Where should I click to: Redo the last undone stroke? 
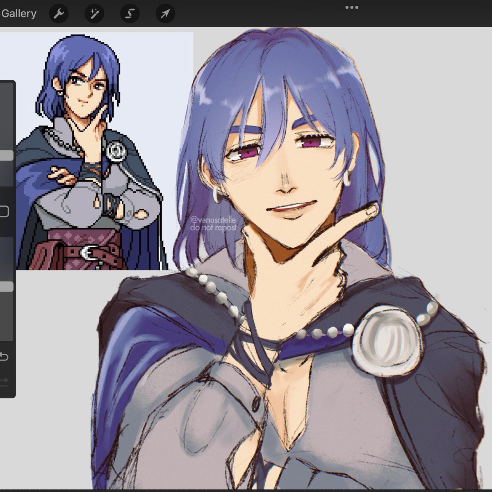pyautogui.click(x=4, y=381)
